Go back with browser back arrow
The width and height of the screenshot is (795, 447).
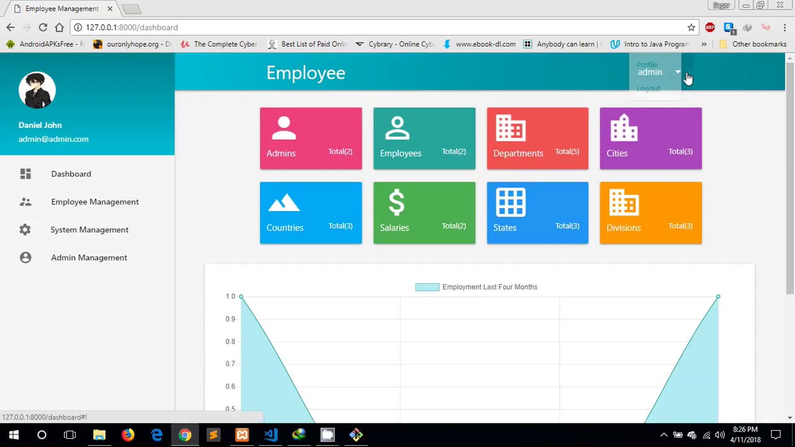(x=11, y=27)
